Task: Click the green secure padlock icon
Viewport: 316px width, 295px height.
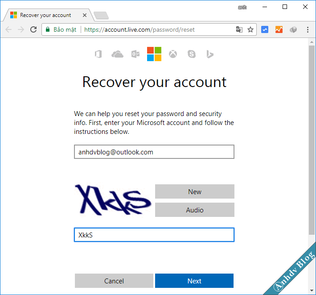Action: point(48,29)
